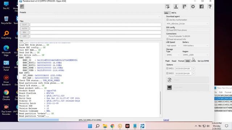Open the volume tray icon
The width and height of the screenshot is (232, 130).
(x=208, y=126)
